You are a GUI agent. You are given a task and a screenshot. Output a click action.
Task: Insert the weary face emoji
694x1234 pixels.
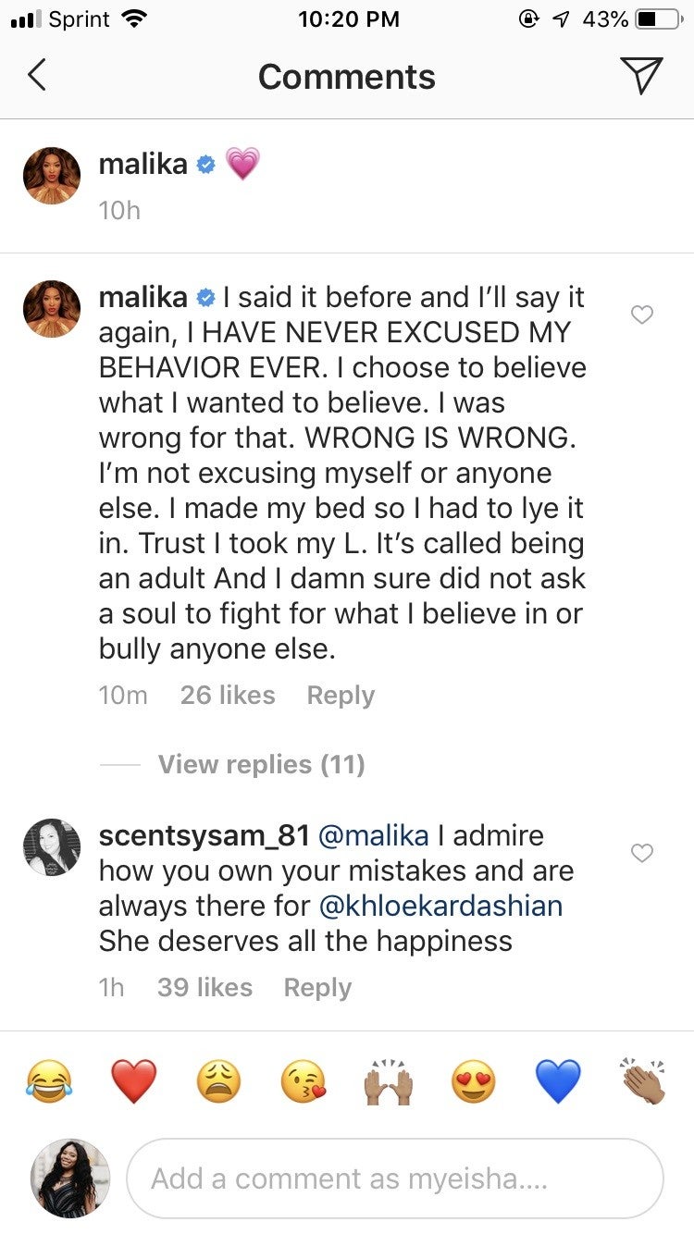click(218, 1082)
